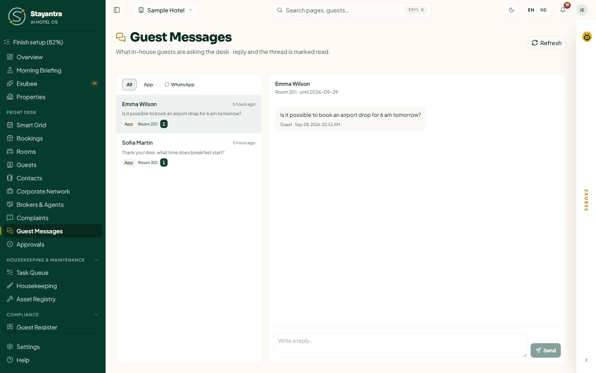Open the notifications bell icon
This screenshot has width=596, height=373.
point(563,10)
